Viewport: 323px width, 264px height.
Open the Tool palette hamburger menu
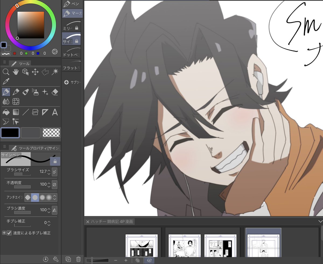[5, 63]
